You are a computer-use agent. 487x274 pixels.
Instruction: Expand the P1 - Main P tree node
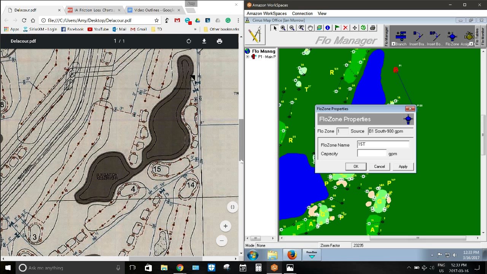(x=248, y=57)
